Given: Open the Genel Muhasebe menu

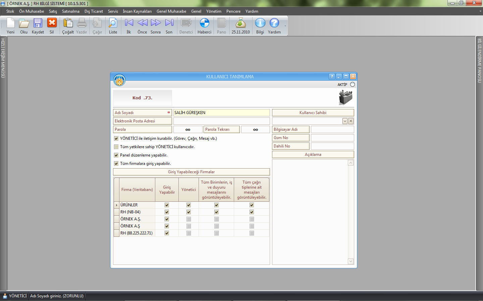Looking at the screenshot, I should [x=171, y=11].
